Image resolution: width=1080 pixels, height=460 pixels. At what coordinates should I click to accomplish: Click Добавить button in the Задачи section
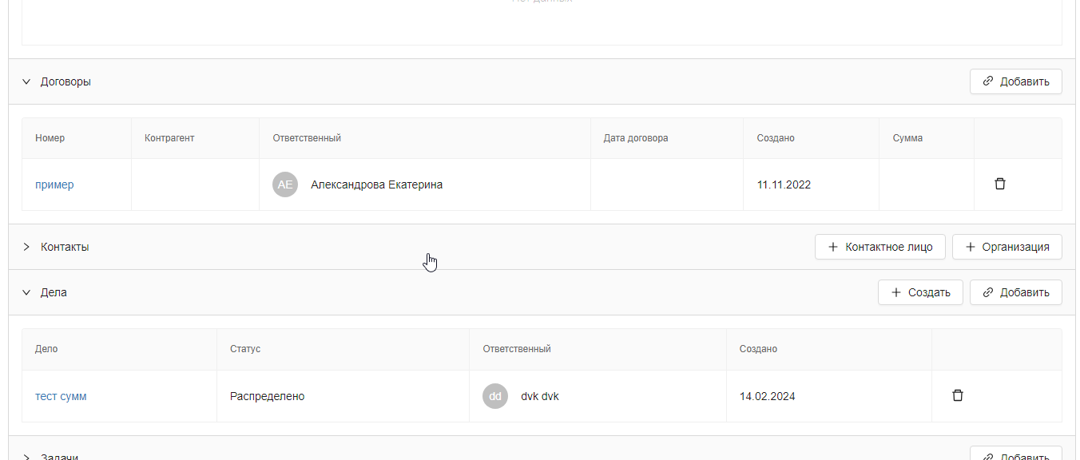click(x=1016, y=453)
